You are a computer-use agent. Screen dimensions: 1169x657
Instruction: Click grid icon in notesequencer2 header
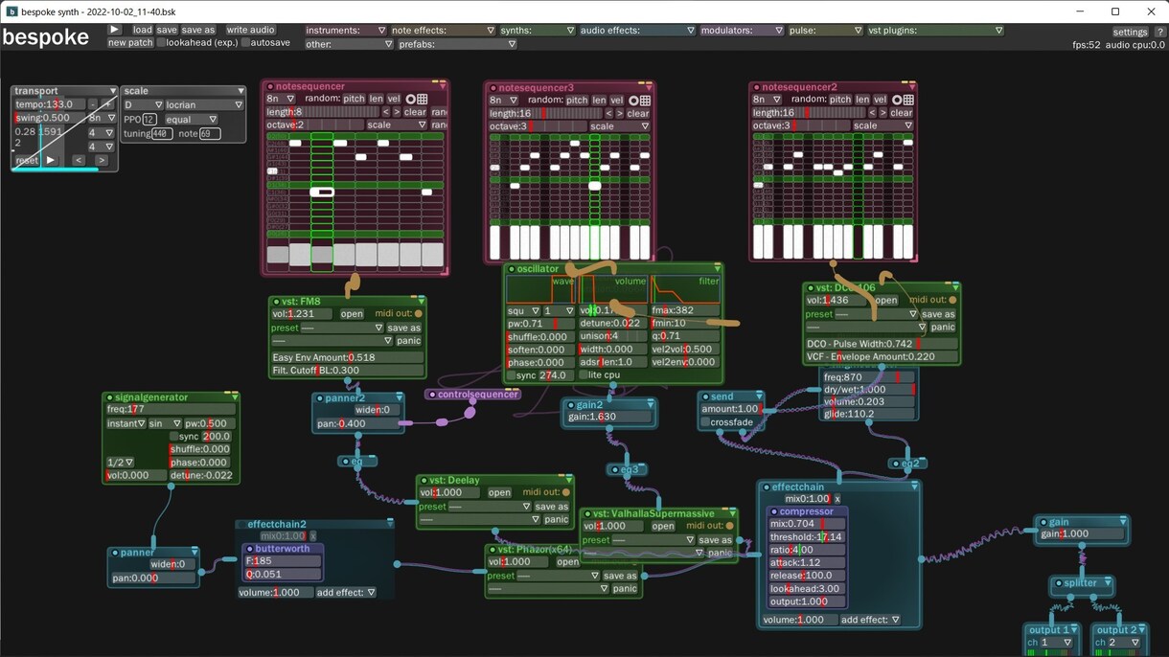pos(908,100)
